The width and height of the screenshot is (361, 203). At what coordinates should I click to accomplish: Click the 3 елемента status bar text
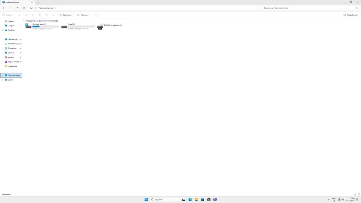[x=6, y=194]
